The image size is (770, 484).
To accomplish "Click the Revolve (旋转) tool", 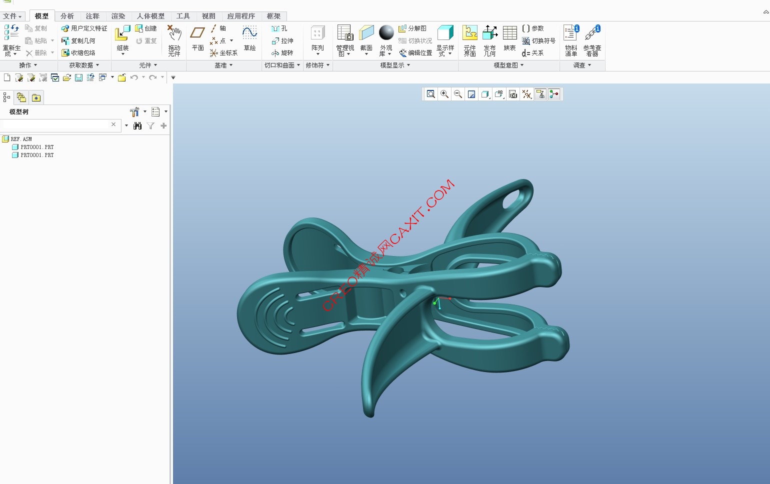I will [x=282, y=52].
